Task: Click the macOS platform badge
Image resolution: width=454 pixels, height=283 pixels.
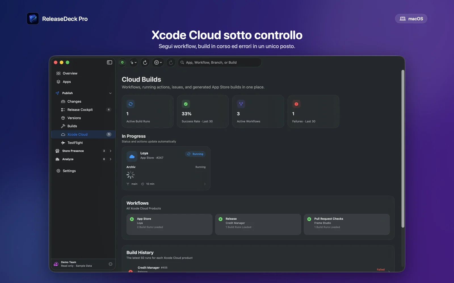Action: click(x=411, y=19)
